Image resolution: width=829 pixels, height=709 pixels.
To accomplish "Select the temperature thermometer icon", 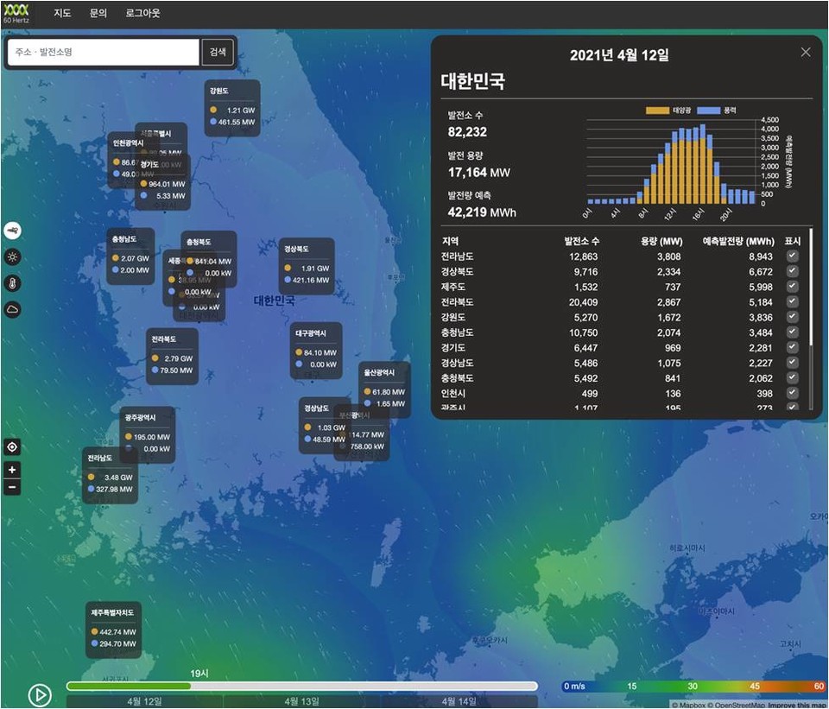I will pyautogui.click(x=13, y=283).
